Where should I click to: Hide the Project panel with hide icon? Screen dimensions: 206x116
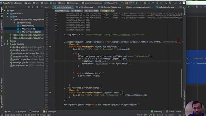tap(42, 7)
